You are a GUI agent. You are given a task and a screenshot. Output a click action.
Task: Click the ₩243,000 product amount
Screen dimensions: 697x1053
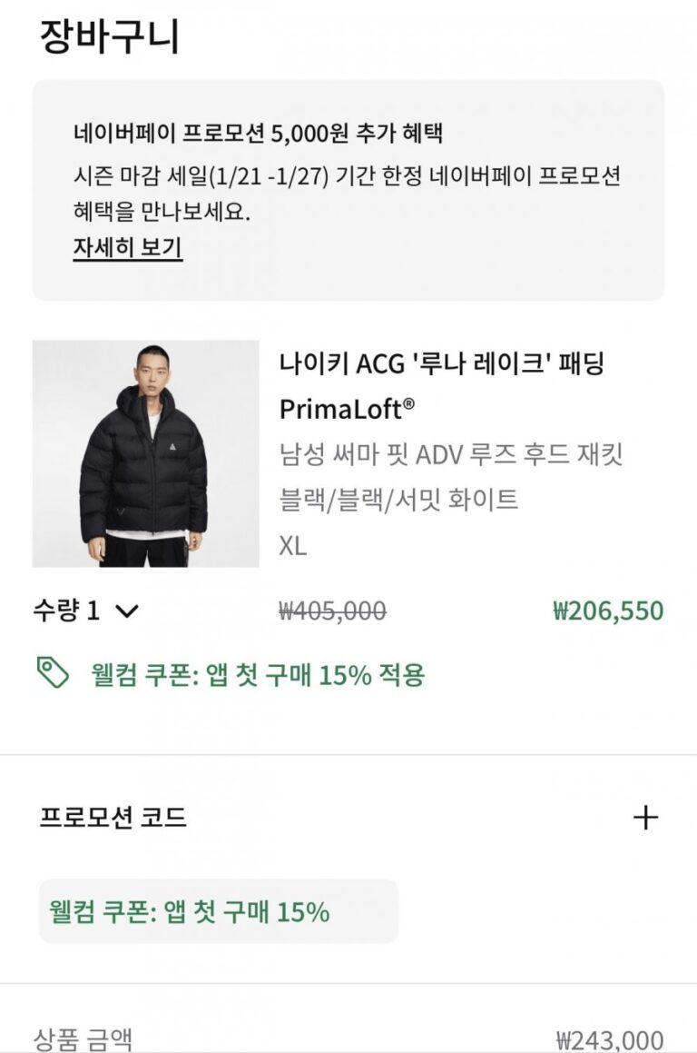(609, 1039)
